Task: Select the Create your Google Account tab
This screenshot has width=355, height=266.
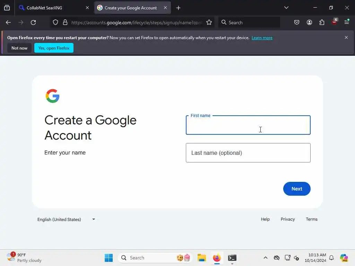Action: pos(132,8)
